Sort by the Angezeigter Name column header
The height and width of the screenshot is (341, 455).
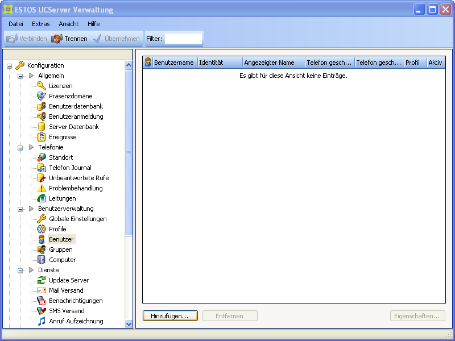[274, 63]
